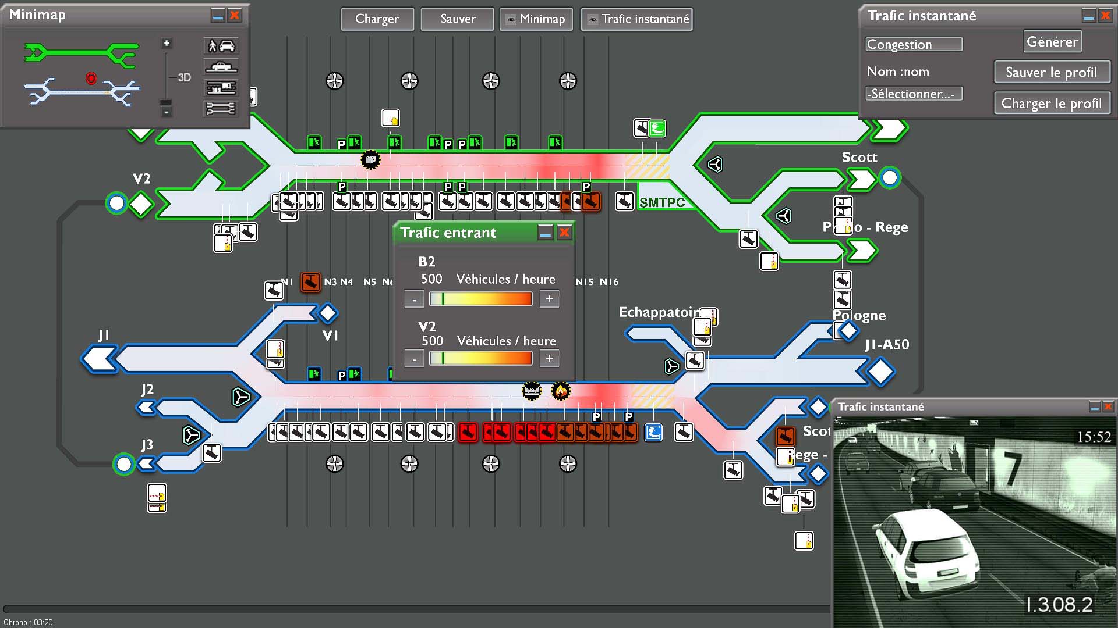The image size is (1118, 628).
Task: Click the first red alarm camera in lower tunnel
Action: (468, 432)
